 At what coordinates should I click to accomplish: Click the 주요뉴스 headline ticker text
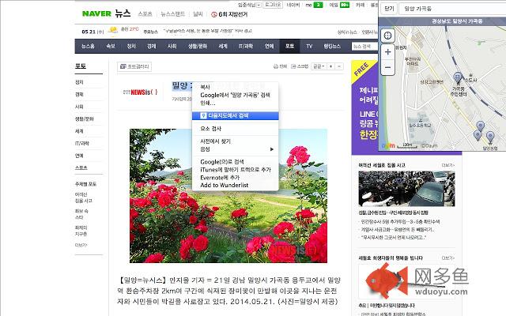tap(208, 31)
